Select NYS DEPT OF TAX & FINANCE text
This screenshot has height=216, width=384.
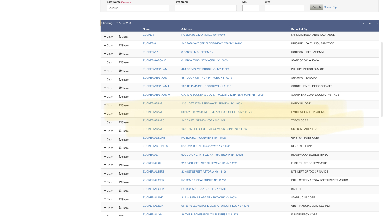coord(309,172)
